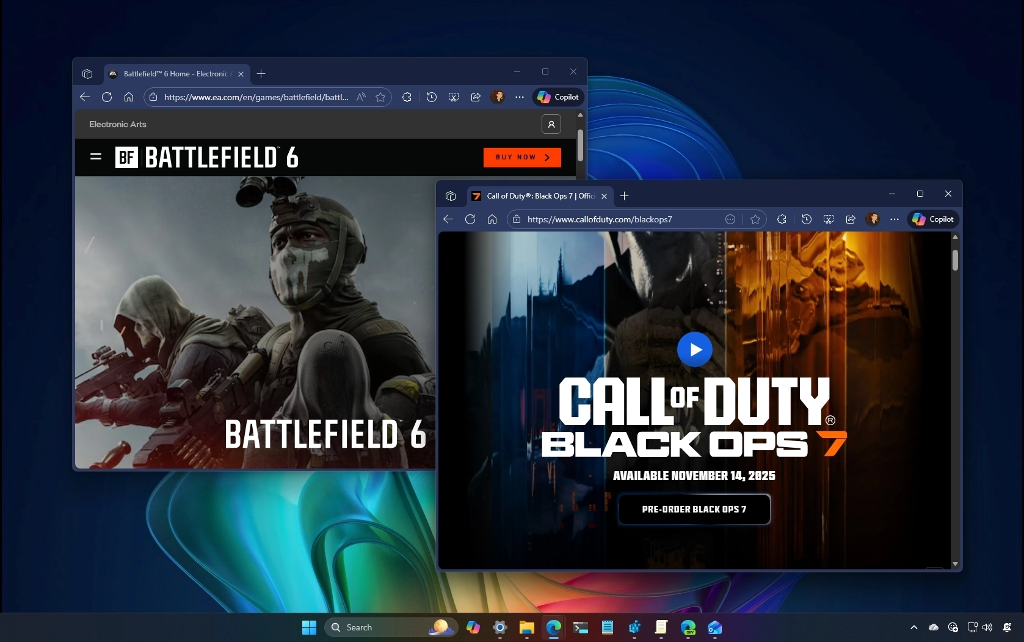Click the Battlefield 6 header logo
This screenshot has height=642, width=1024.
pyautogui.click(x=207, y=157)
